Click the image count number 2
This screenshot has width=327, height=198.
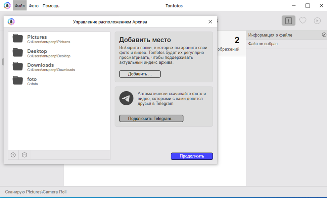coord(237,40)
